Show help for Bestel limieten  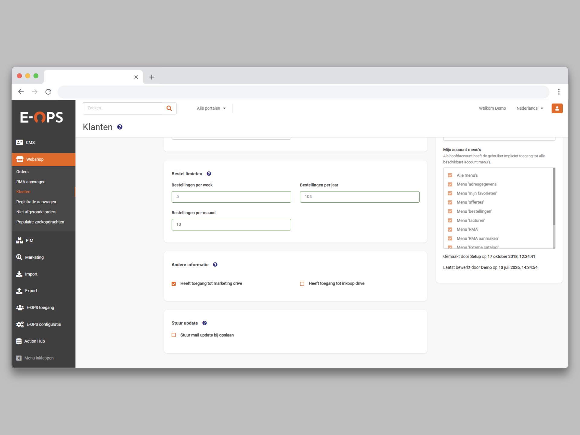click(x=209, y=174)
